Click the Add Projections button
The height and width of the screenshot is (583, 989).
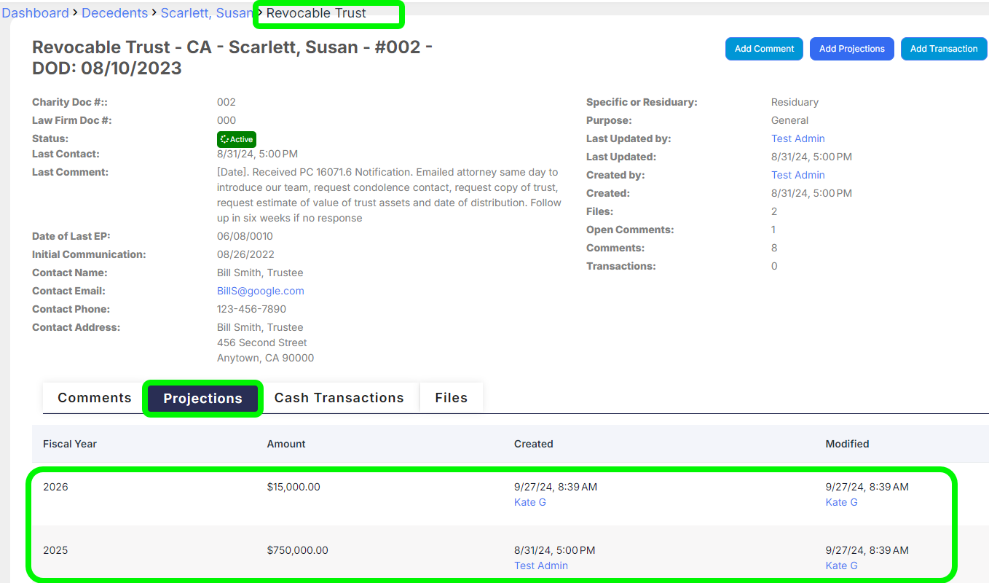coord(852,49)
